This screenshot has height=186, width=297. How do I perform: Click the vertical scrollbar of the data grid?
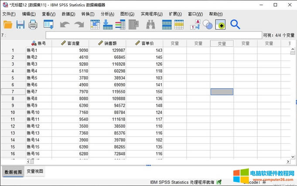tap(294, 105)
